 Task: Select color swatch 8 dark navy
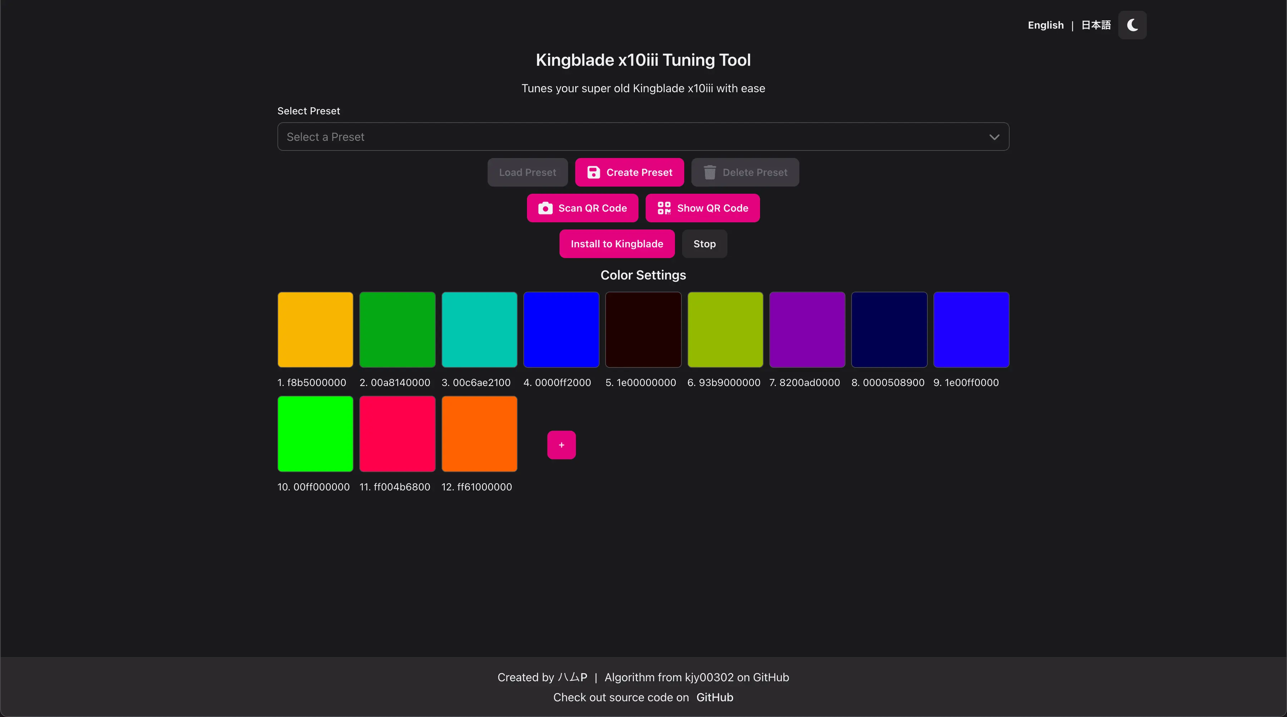point(889,330)
